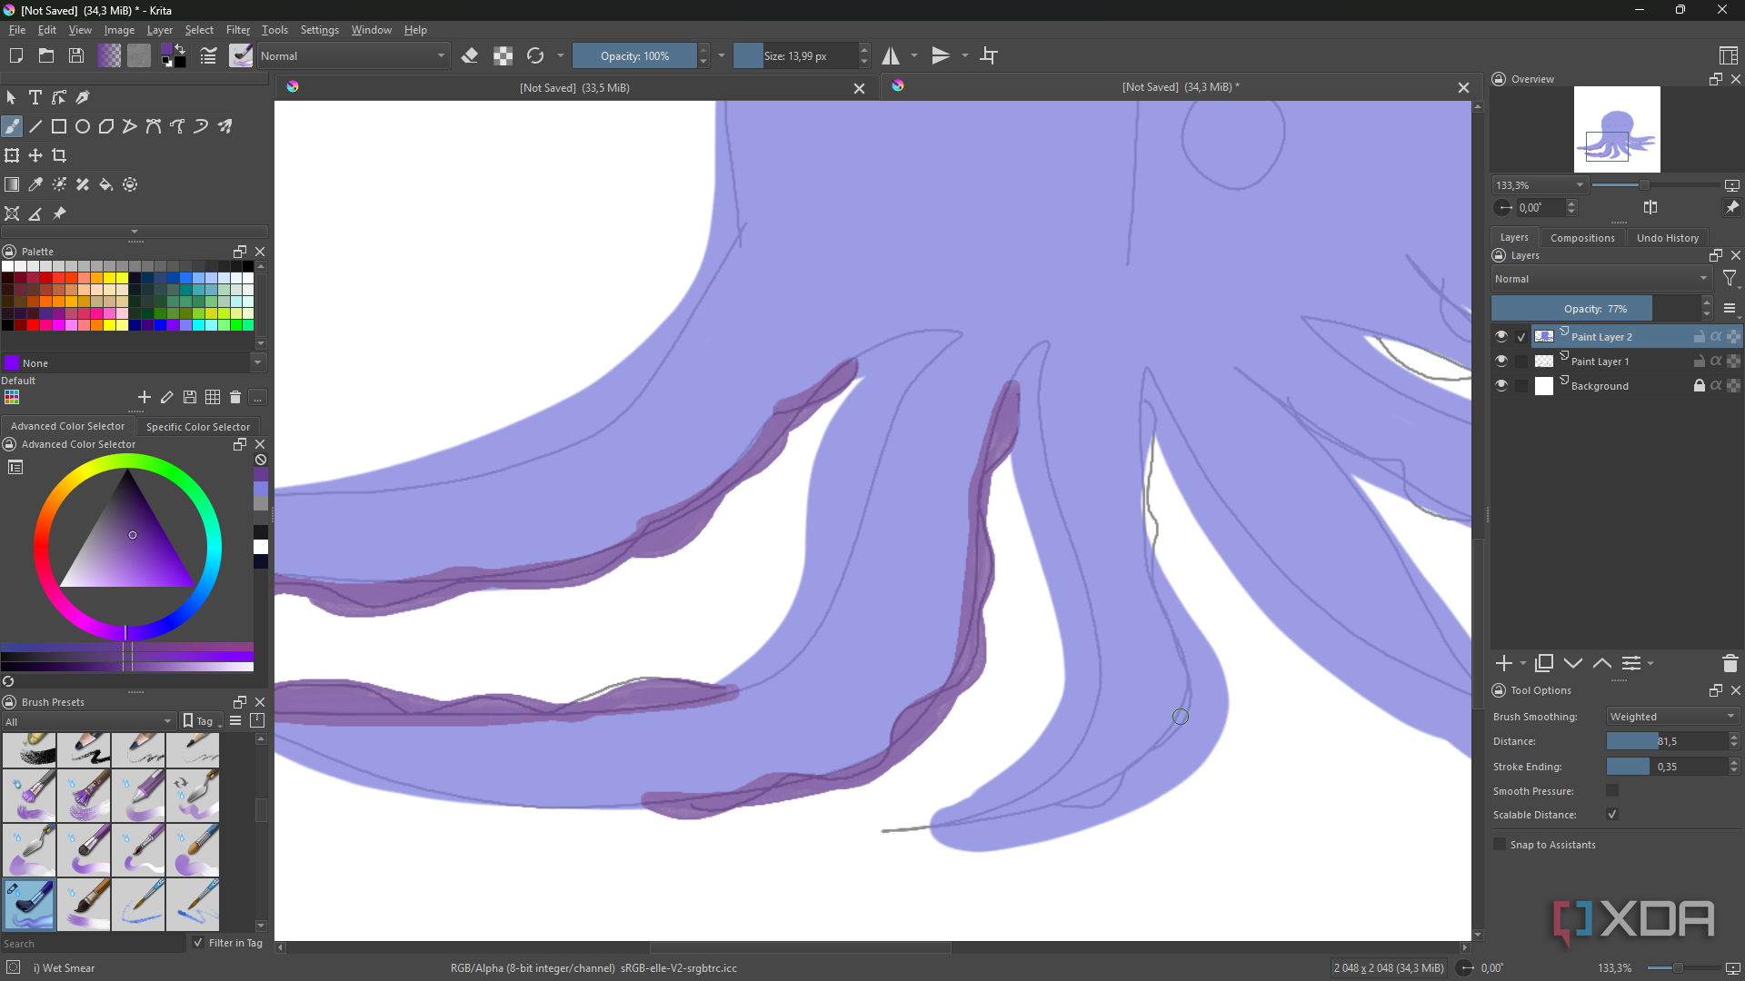
Task: Open an existing document from toolbar
Action: [x=46, y=55]
